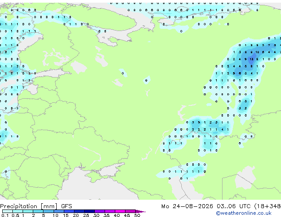Click the 'Mo 24-08-2026 03..06 UTC' timestamp
The height and width of the screenshot is (217, 281).
coord(206,206)
